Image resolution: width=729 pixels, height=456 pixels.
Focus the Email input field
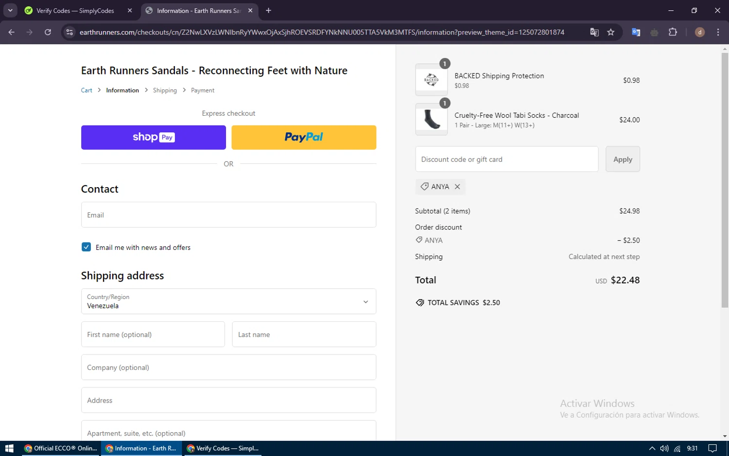[228, 215]
